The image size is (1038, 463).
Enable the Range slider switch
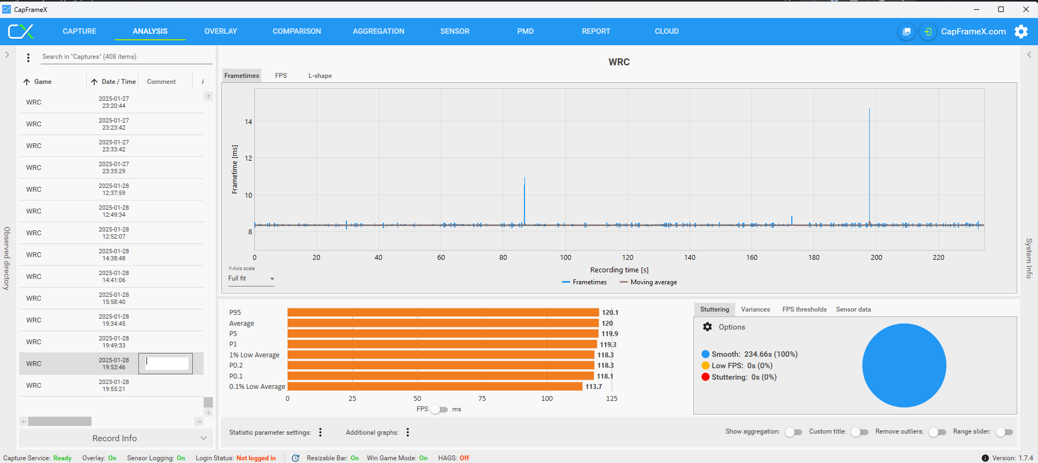[x=1004, y=432]
